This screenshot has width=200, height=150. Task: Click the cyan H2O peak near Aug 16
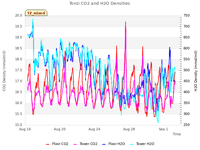[x=33, y=19]
